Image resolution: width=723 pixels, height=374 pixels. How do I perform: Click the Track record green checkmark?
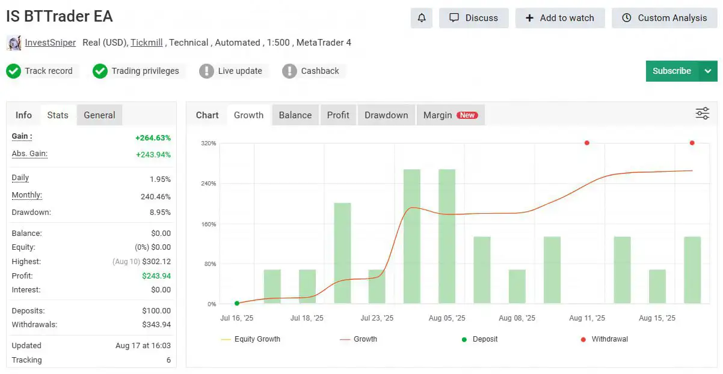pyautogui.click(x=13, y=71)
